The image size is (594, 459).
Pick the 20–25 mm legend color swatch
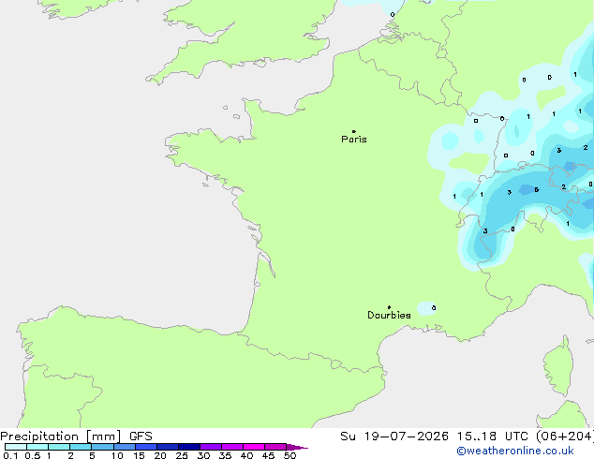168,447
